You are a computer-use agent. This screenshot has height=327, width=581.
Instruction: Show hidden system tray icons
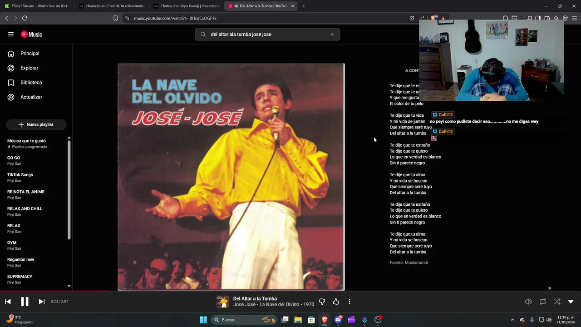tap(512, 320)
